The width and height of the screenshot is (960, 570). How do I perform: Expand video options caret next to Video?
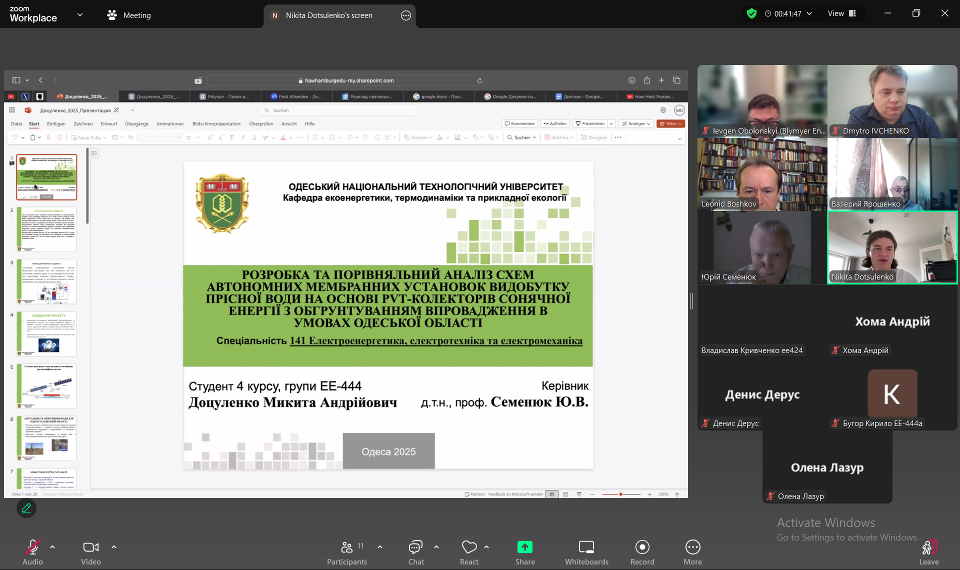click(114, 547)
